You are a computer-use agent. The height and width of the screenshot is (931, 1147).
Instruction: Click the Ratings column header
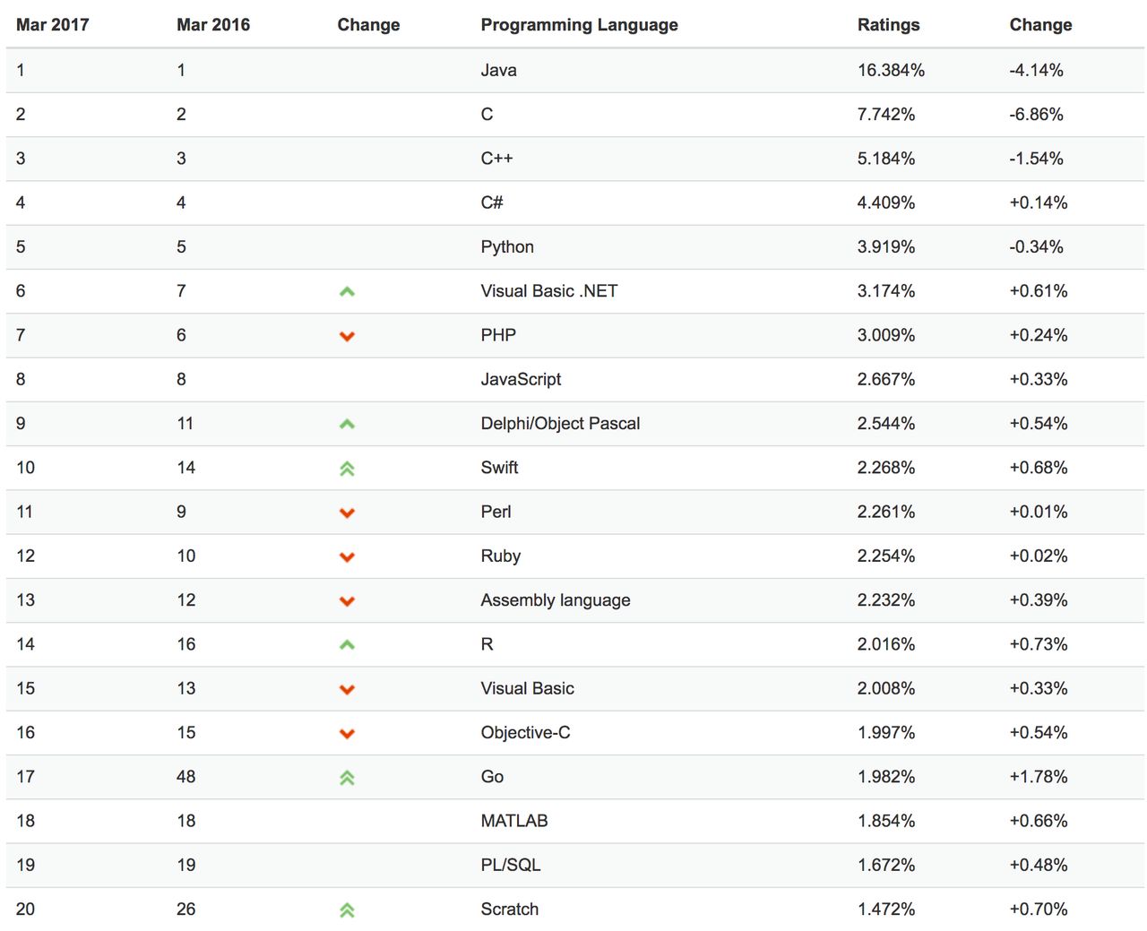(x=888, y=25)
